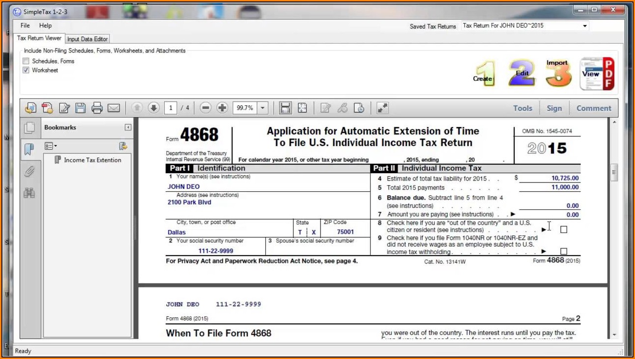Uncheck the Worksheet checkbox
This screenshot has width=635, height=359.
click(x=26, y=70)
